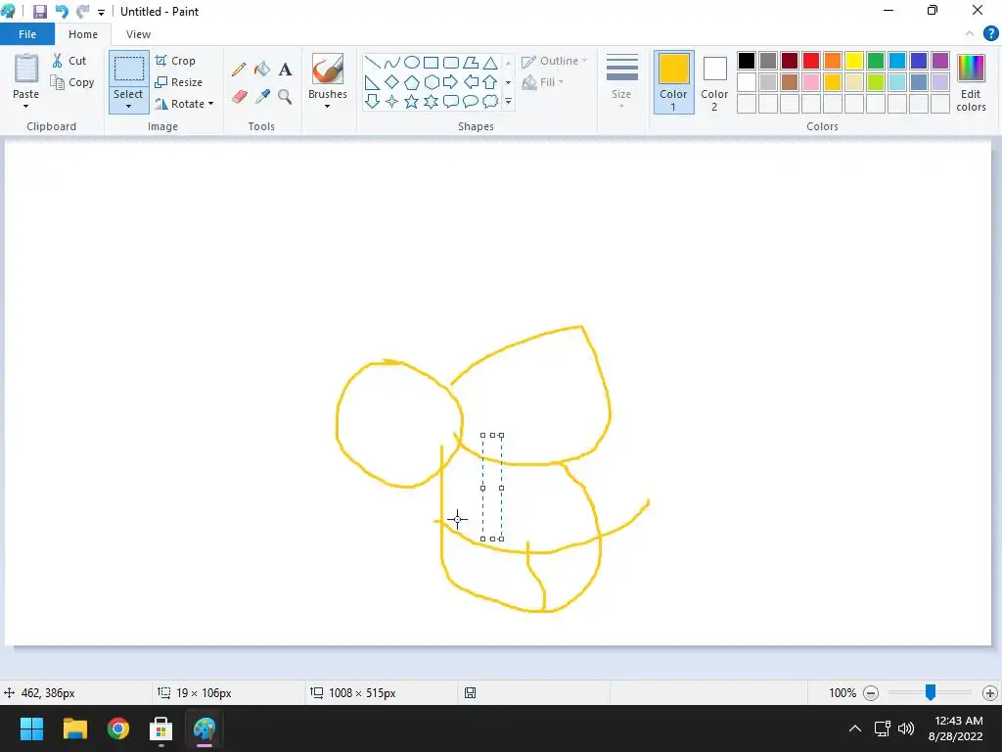Select the Eraser tool
The width and height of the screenshot is (1002, 752).
coord(239,97)
